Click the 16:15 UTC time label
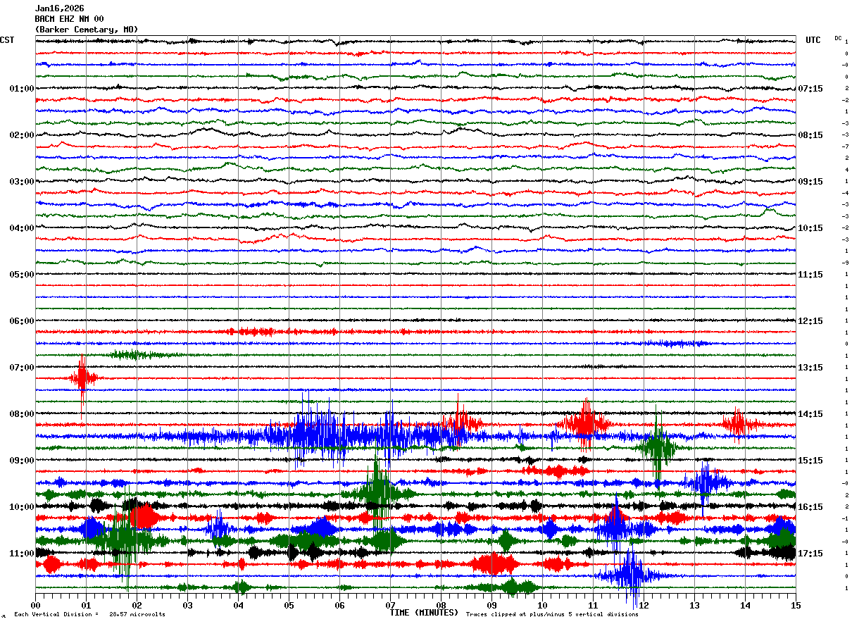852x624 pixels. [x=810, y=507]
